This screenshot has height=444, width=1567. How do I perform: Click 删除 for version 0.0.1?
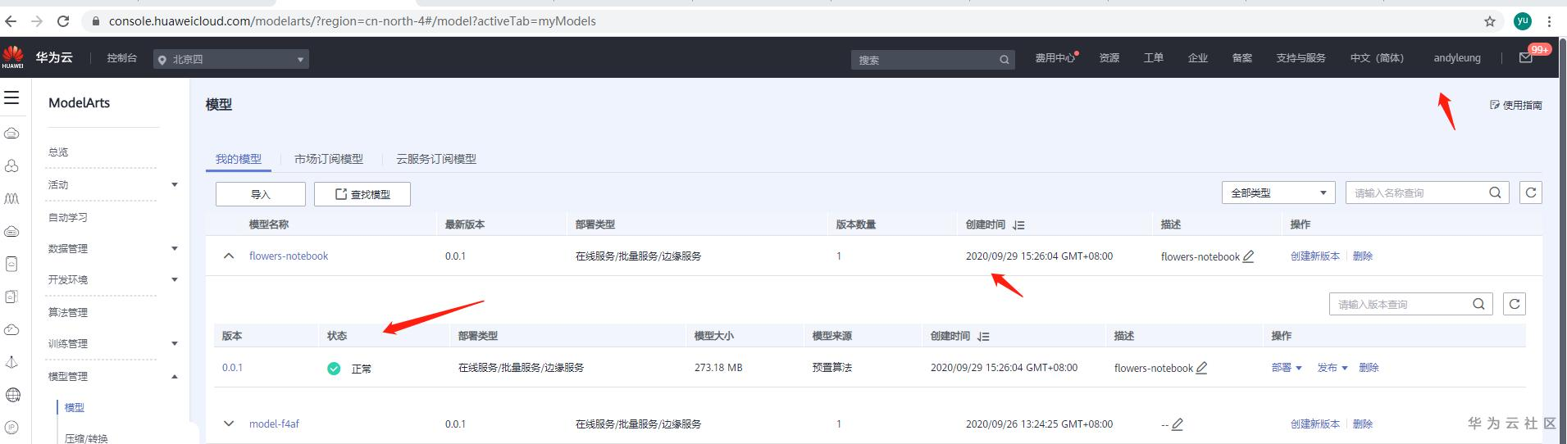1369,368
